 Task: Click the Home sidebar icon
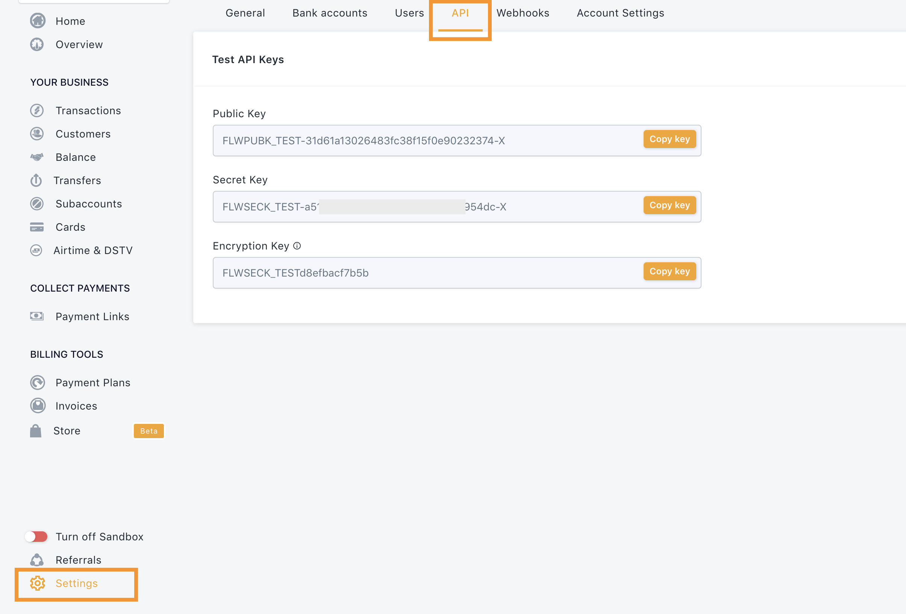[38, 21]
